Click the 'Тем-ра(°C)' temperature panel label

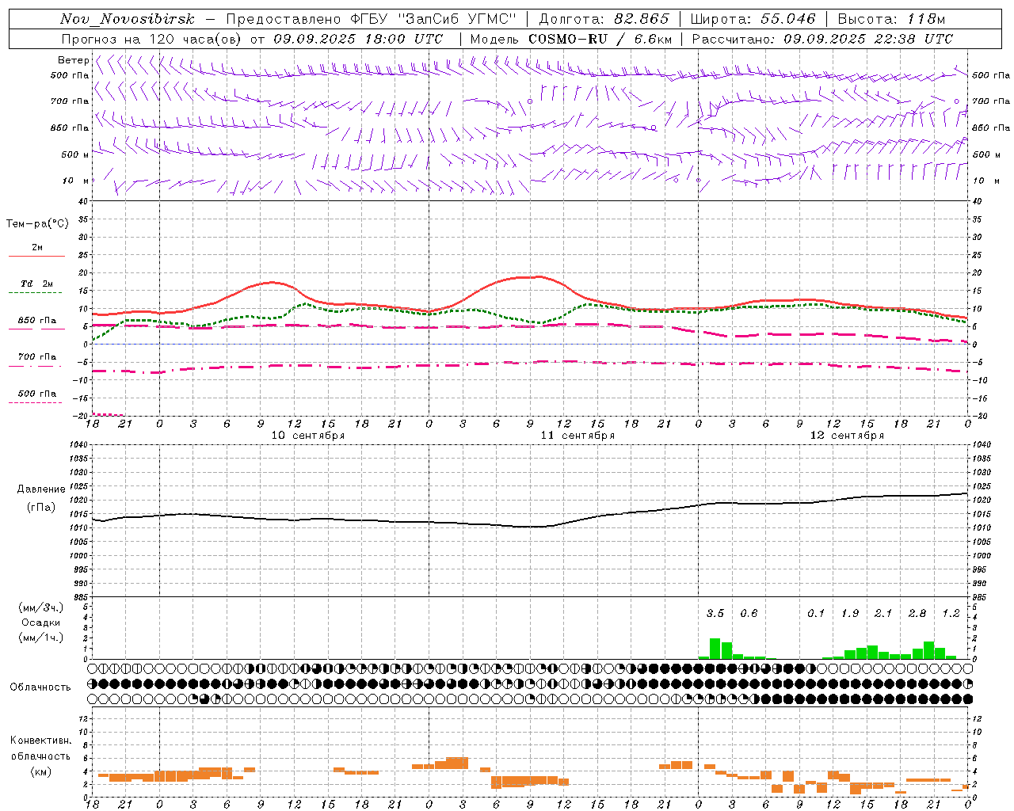tap(37, 223)
